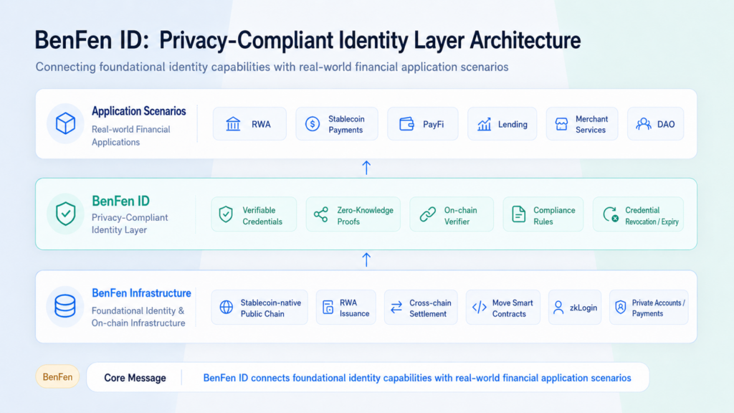The width and height of the screenshot is (734, 413).
Task: Click the Private Accounts / Payments label
Action: (658, 308)
